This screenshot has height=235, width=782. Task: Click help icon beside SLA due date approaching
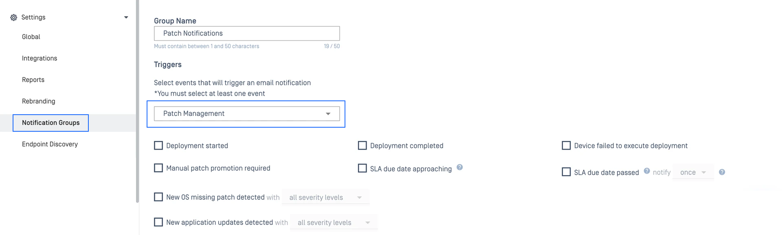[459, 167]
